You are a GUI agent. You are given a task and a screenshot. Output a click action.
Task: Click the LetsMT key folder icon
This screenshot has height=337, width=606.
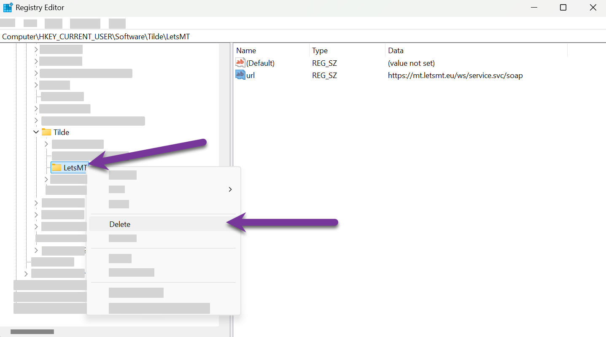pos(57,167)
